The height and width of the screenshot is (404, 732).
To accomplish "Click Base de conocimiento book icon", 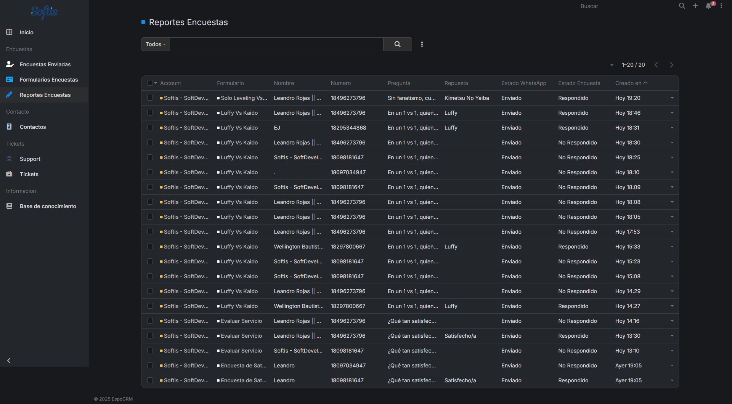I will 9,206.
